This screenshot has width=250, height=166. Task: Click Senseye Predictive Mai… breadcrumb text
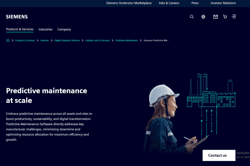[157, 40]
